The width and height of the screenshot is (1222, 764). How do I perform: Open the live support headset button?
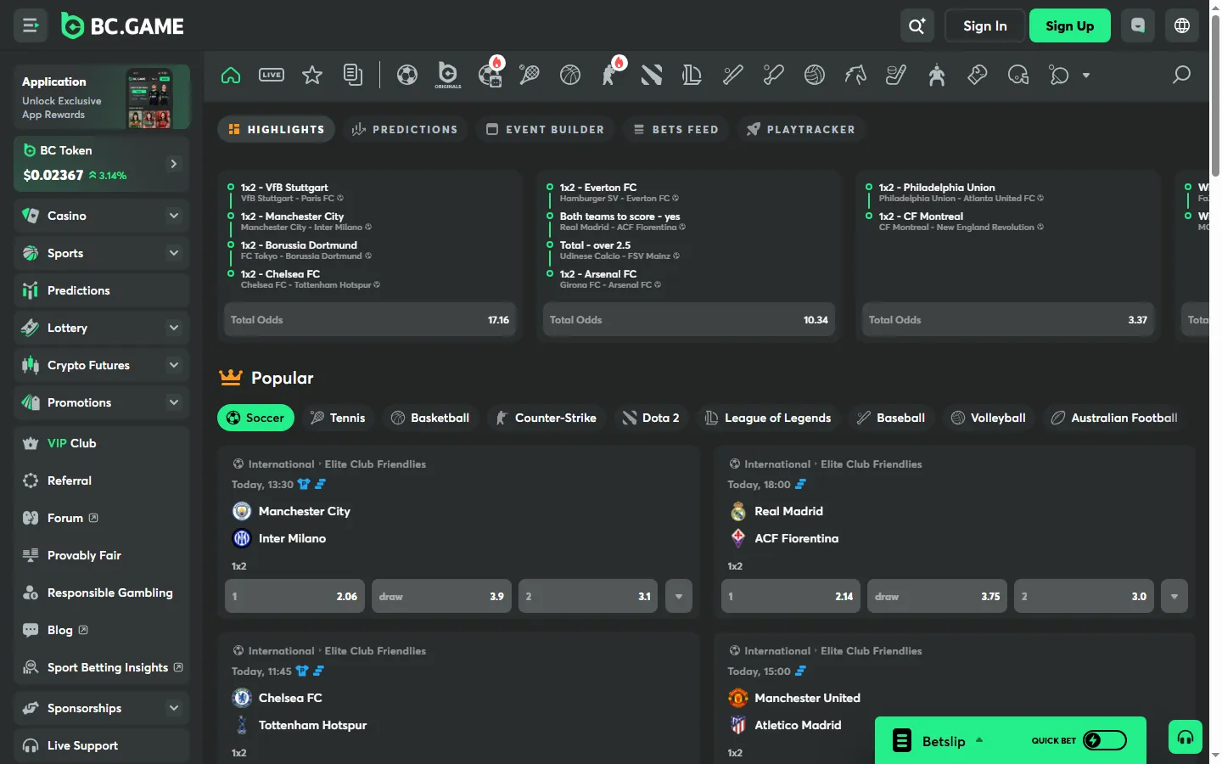pos(1186,737)
